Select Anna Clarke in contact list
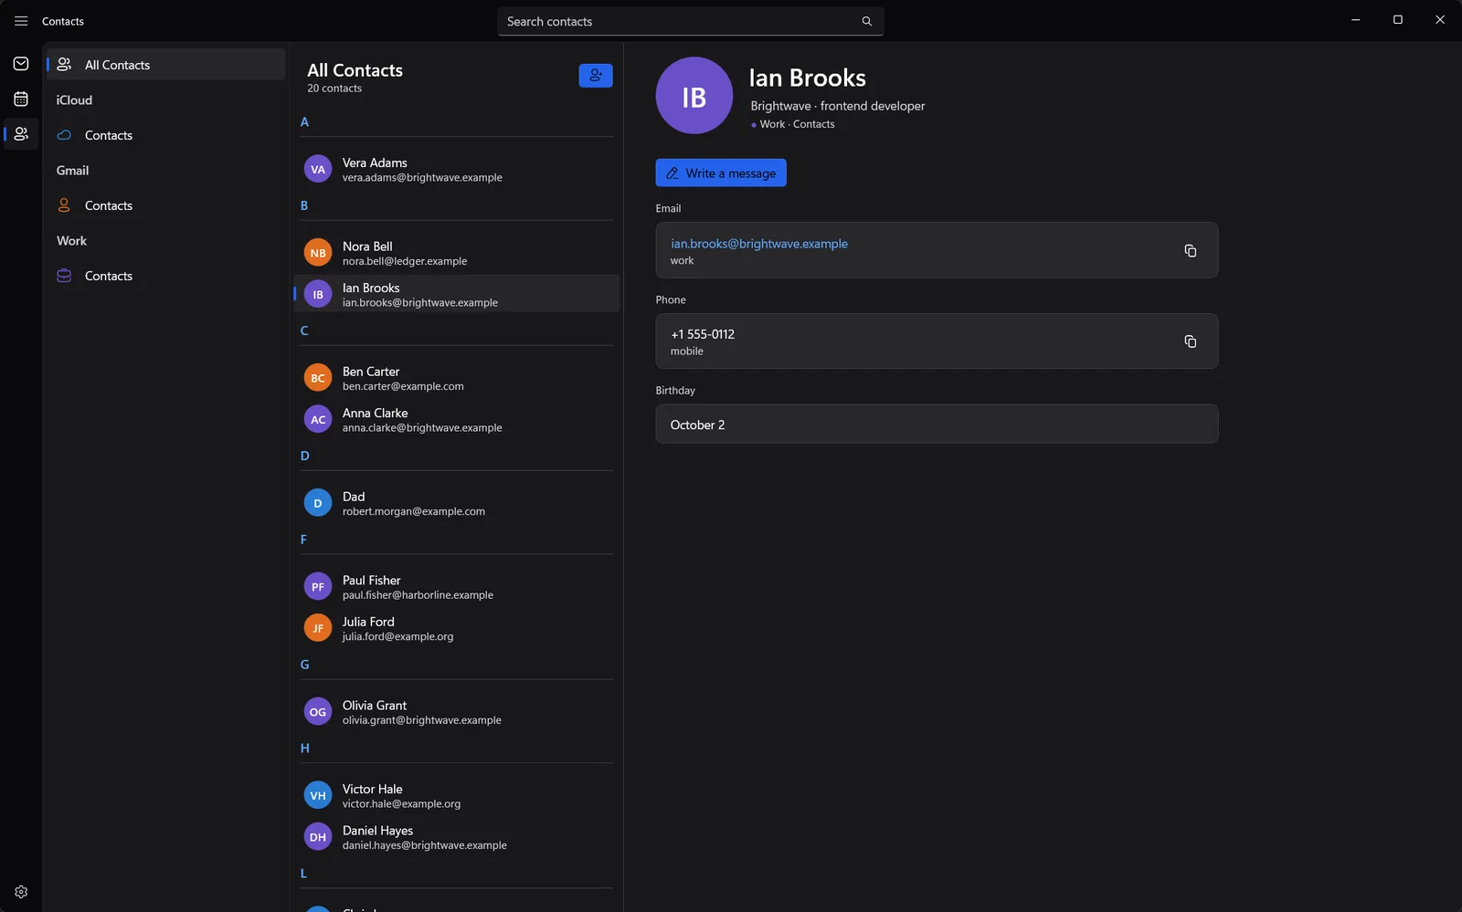1462x912 pixels. 457,420
